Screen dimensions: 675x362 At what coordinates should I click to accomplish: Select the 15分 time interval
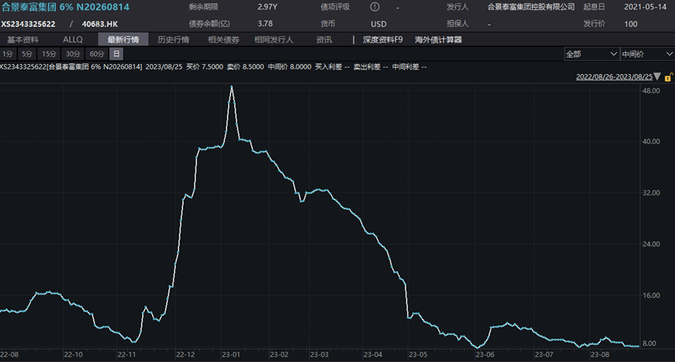tap(49, 54)
